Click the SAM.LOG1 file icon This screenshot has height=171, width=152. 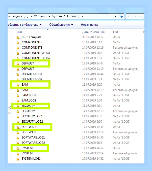point(18,96)
